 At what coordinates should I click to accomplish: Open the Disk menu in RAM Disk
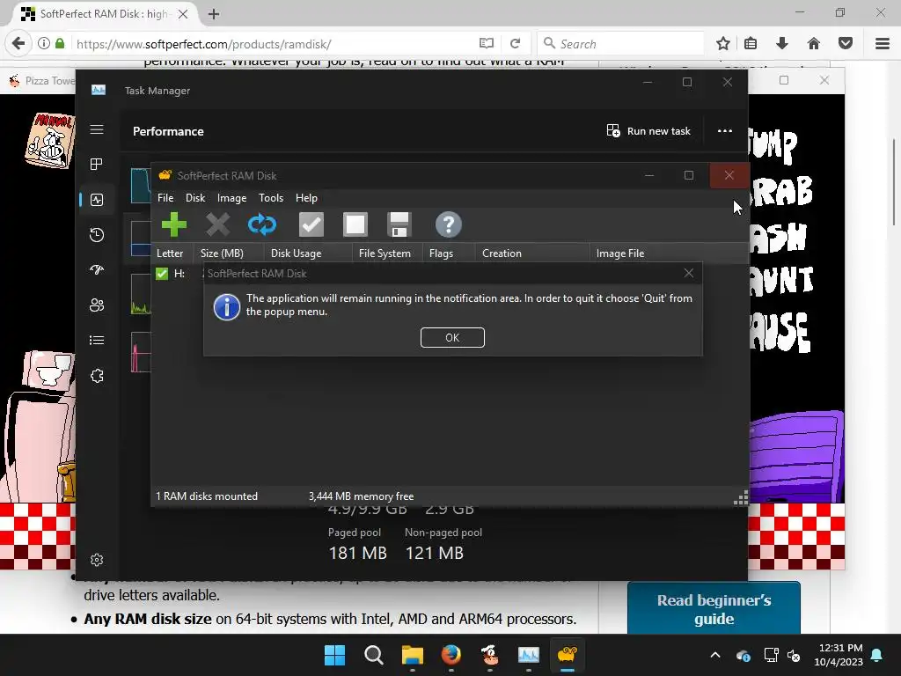(x=195, y=198)
